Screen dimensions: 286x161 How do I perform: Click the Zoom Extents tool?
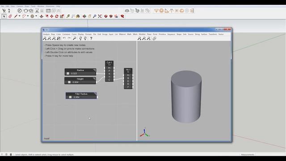[100, 17]
